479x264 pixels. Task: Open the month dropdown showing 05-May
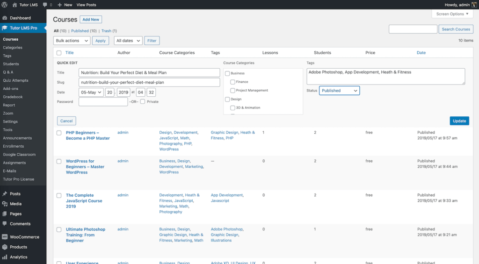[91, 92]
